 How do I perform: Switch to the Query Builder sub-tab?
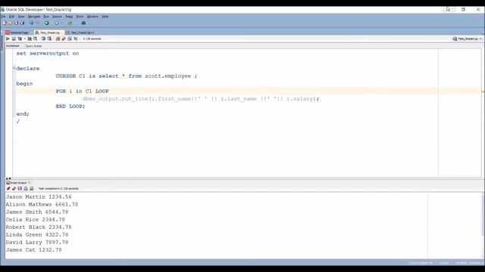pos(33,46)
